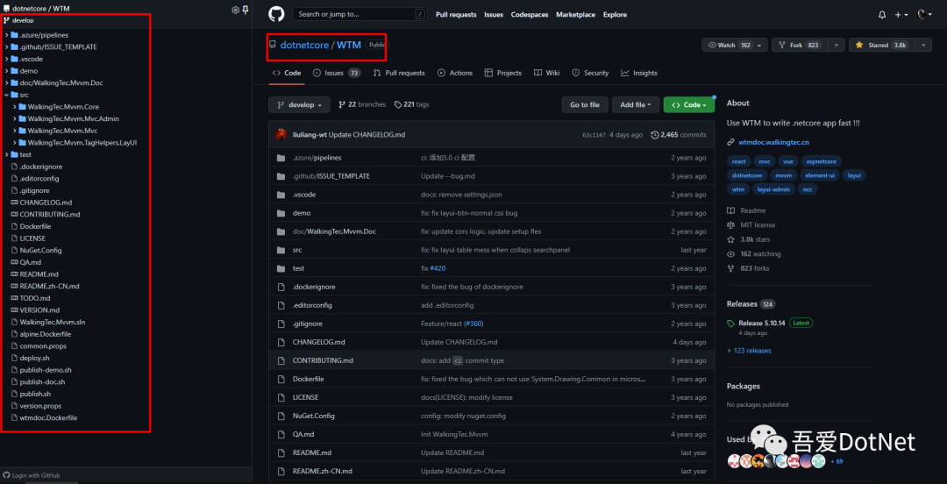
Task: Open the create-new plus menu
Action: (x=901, y=15)
